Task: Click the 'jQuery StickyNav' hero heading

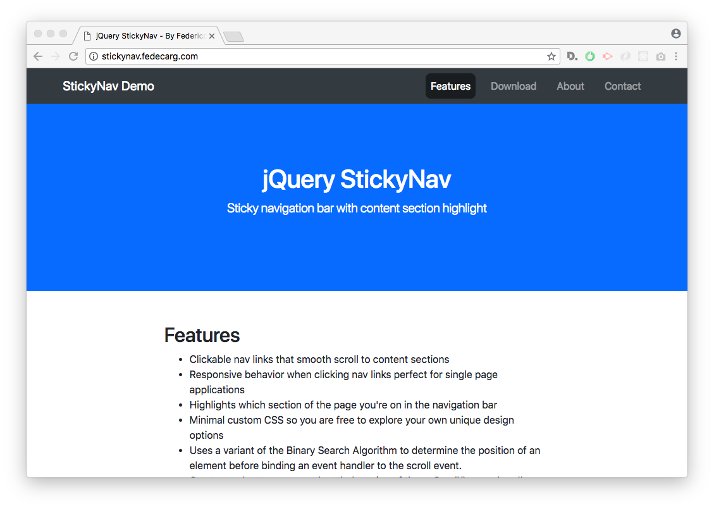Action: click(x=357, y=179)
